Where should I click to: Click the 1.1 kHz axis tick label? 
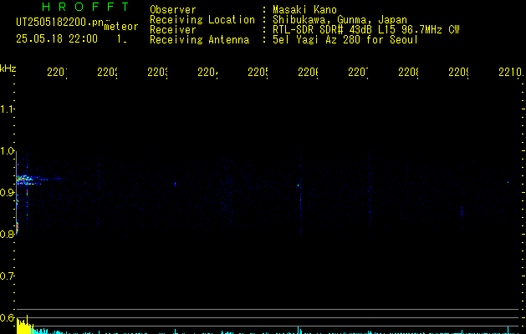(7, 109)
